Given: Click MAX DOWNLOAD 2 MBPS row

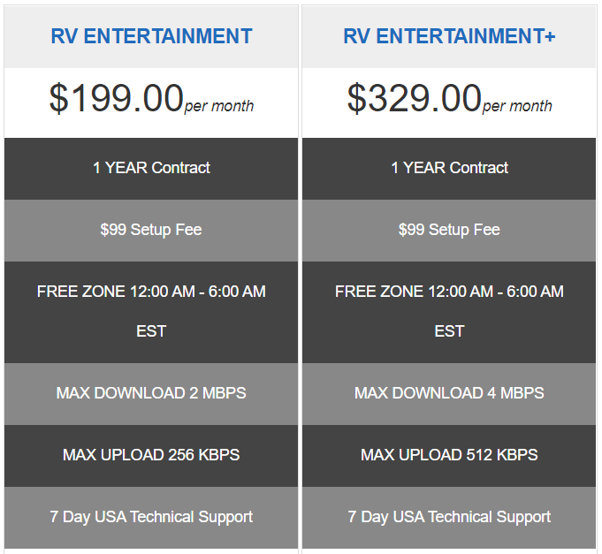Looking at the screenshot, I should [151, 393].
